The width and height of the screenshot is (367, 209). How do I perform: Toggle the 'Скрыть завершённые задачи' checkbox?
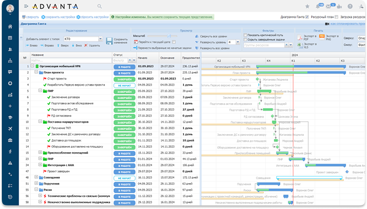point(245,40)
